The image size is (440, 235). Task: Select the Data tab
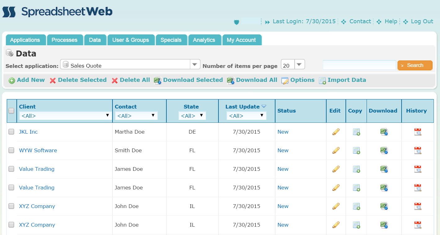coord(95,40)
